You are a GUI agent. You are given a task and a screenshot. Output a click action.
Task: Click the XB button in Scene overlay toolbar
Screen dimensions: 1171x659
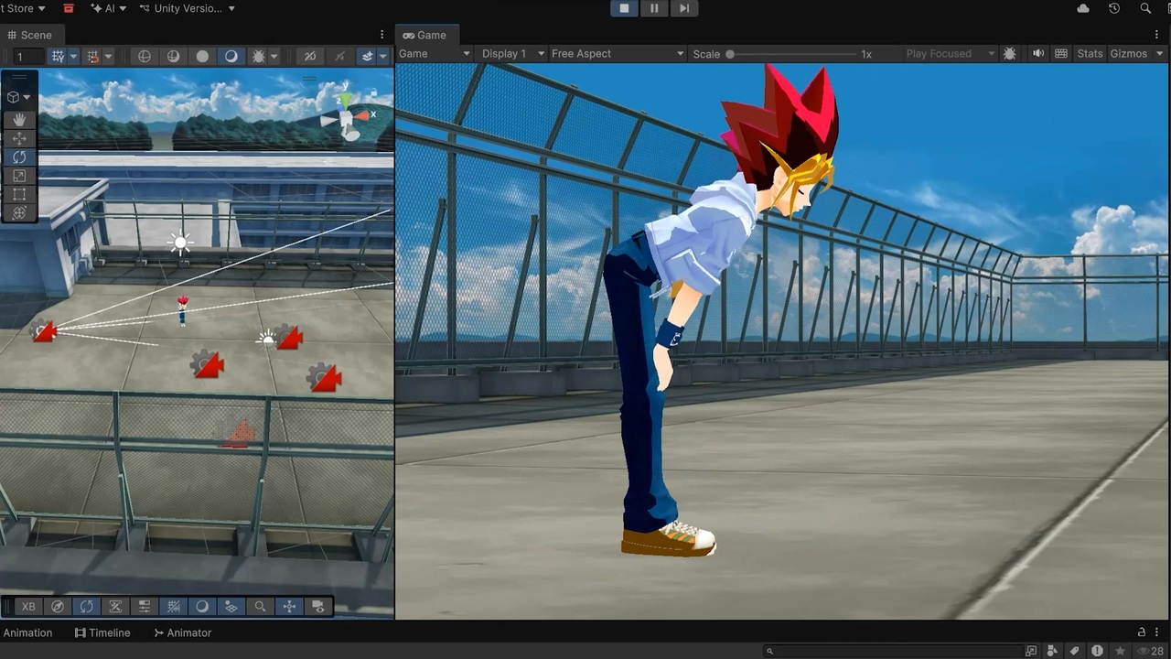28,606
